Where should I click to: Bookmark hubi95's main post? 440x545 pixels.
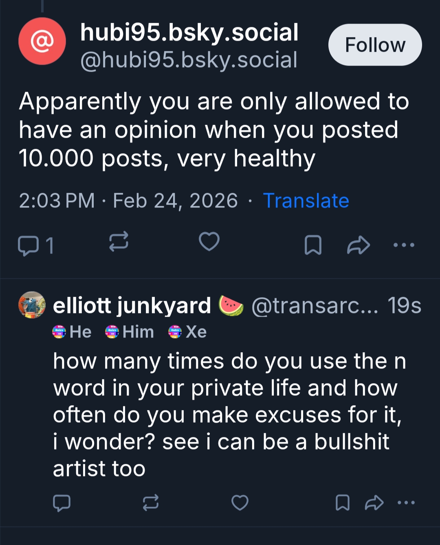(x=313, y=245)
